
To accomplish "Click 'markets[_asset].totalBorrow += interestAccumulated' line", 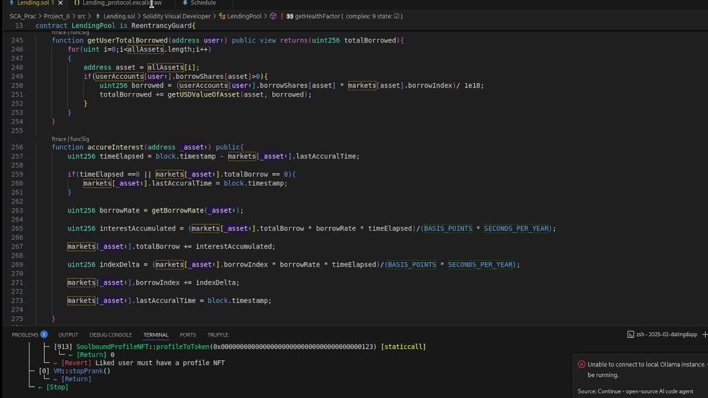I will pyautogui.click(x=171, y=247).
